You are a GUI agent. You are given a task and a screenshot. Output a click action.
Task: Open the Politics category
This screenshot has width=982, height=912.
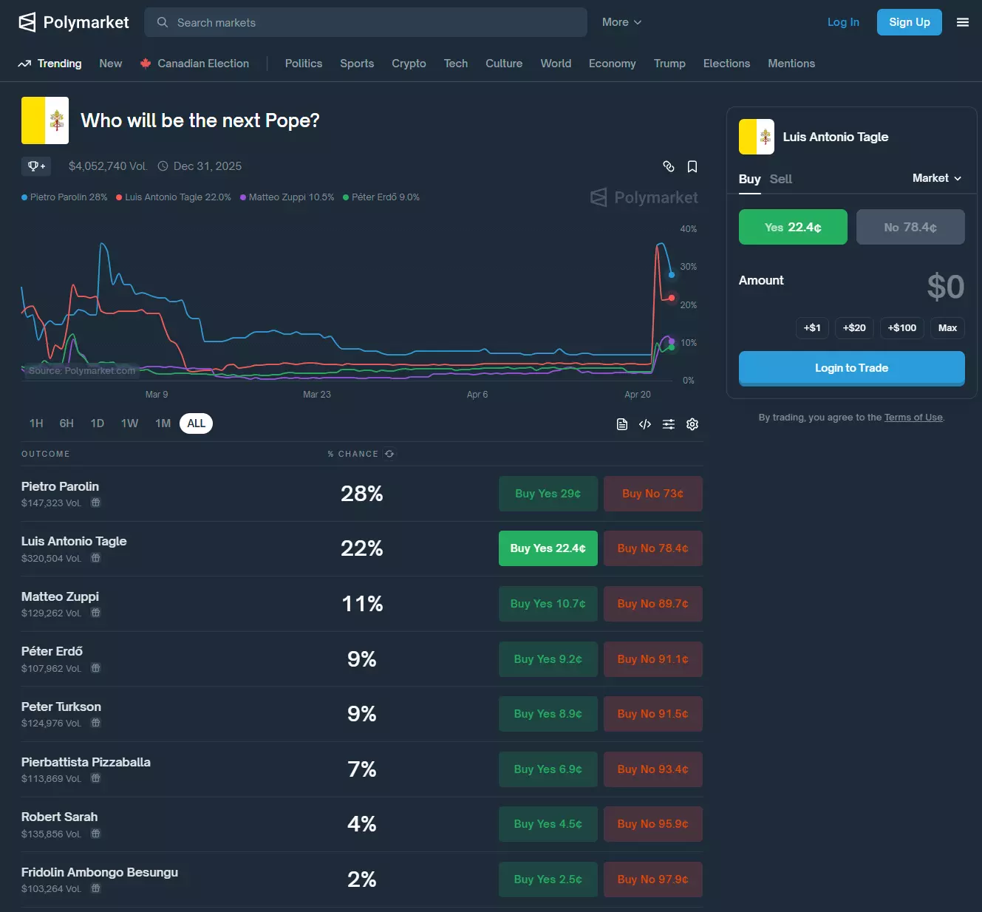[304, 64]
